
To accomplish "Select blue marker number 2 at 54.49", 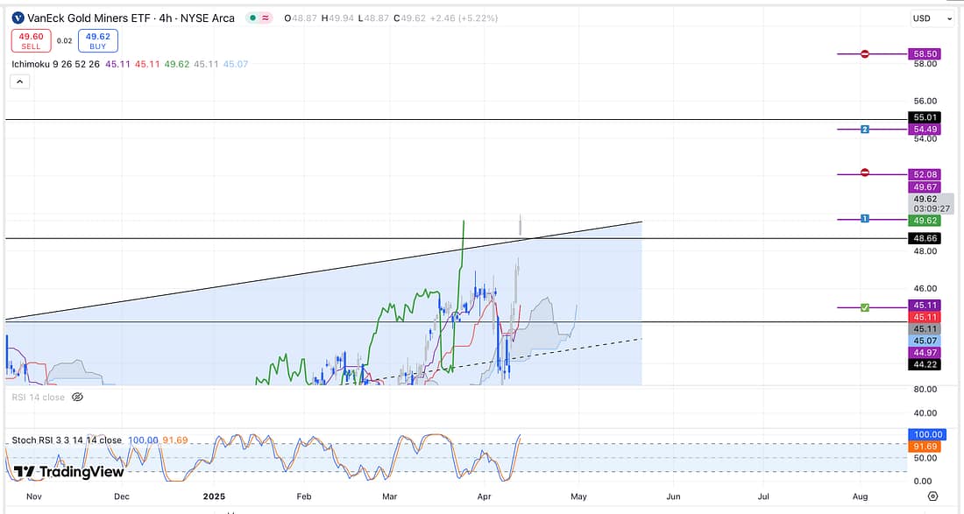I will tap(865, 130).
